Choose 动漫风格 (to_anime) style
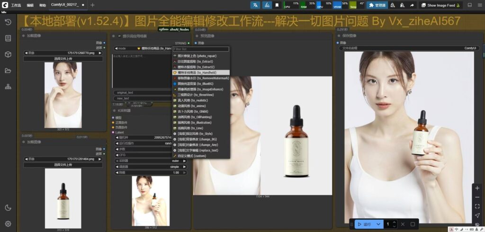The height and width of the screenshot is (232, 485). [x=201, y=106]
